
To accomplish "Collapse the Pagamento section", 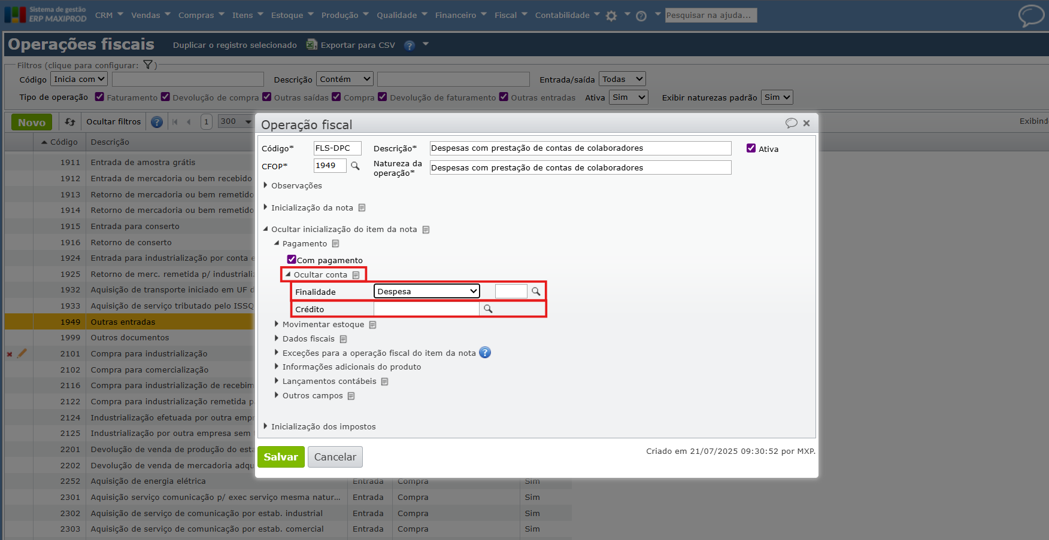I will (277, 243).
